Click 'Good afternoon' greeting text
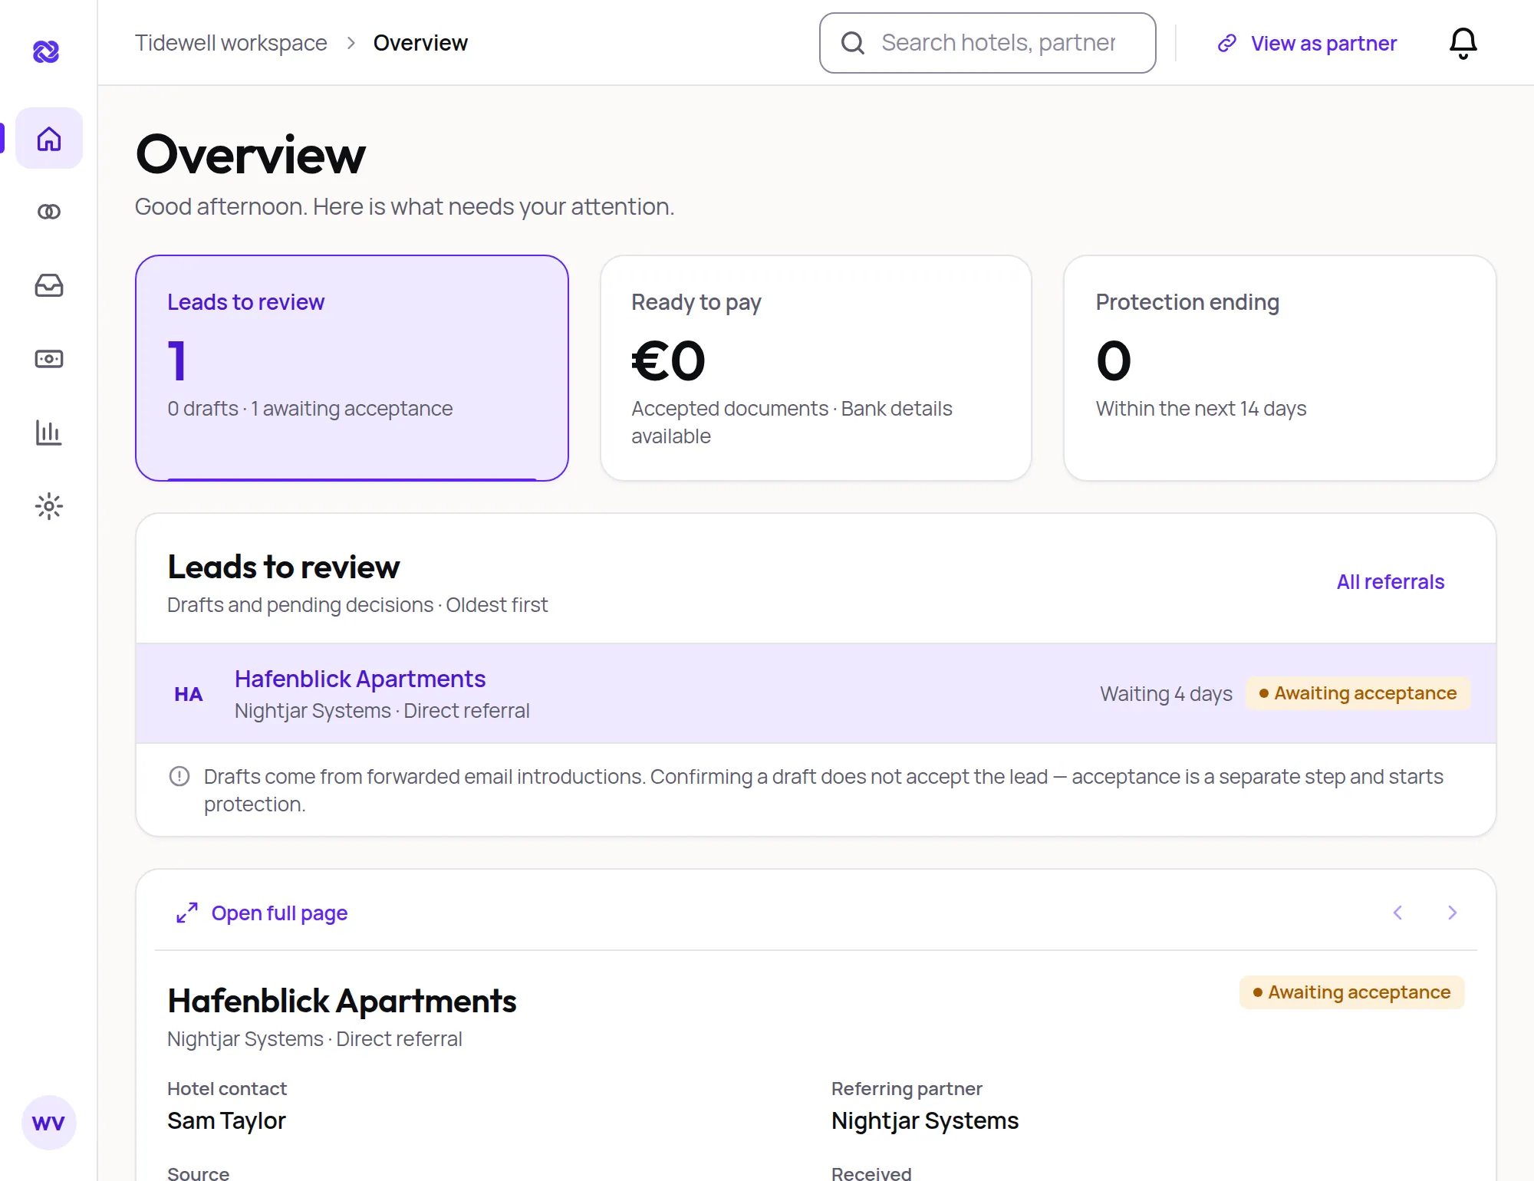Screen dimensions: 1534x1181 [x=405, y=207]
